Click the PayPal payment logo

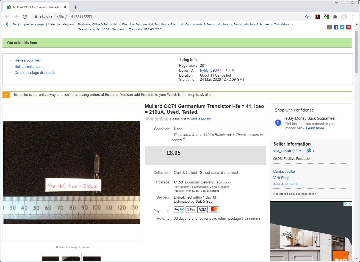click(x=179, y=210)
